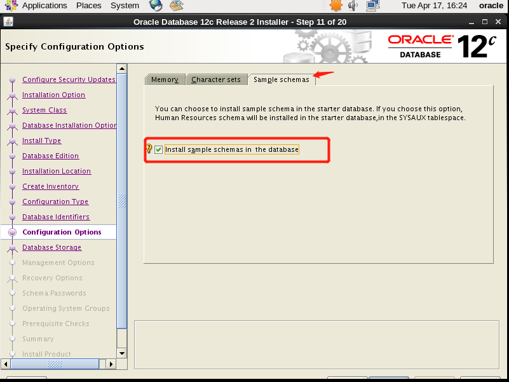Click the disabled Prerequisite Checks step
The height and width of the screenshot is (382, 509).
(x=55, y=324)
